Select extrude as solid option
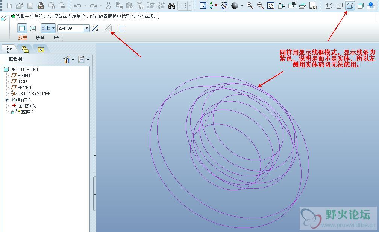This screenshot has height=232, width=379. 22,28
